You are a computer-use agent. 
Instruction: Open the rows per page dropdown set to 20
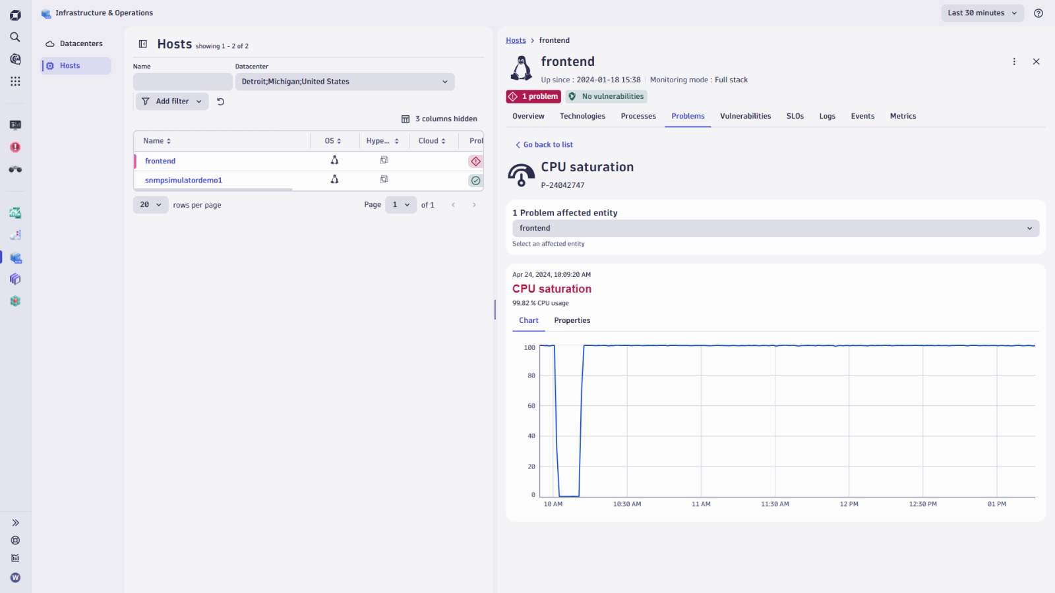tap(150, 204)
